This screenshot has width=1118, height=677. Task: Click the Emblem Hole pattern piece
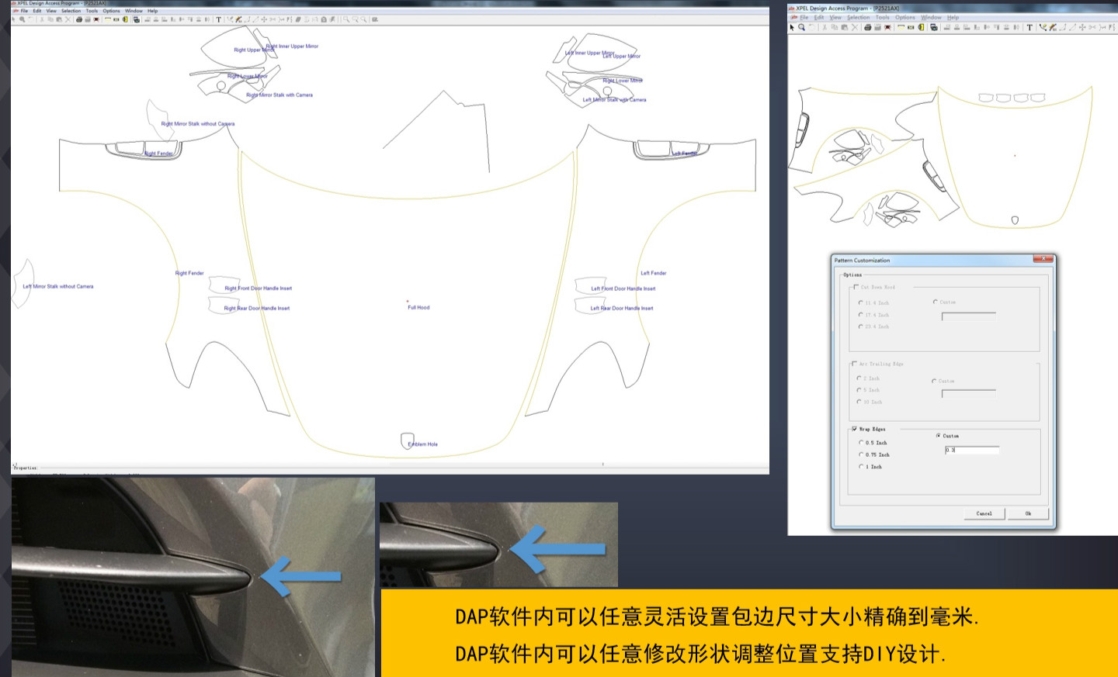[408, 441]
